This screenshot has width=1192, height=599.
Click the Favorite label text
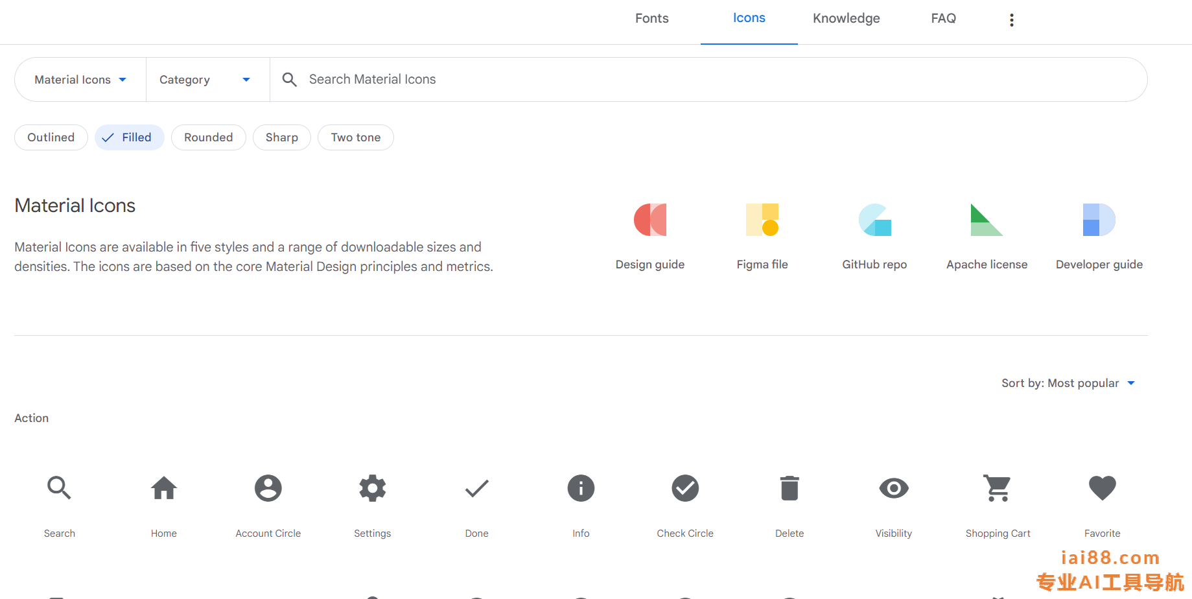[1103, 534]
